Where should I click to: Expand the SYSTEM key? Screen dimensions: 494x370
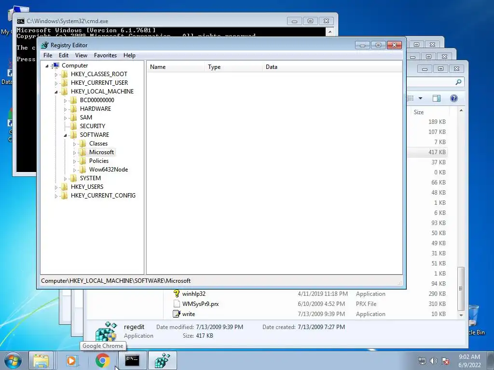(65, 179)
